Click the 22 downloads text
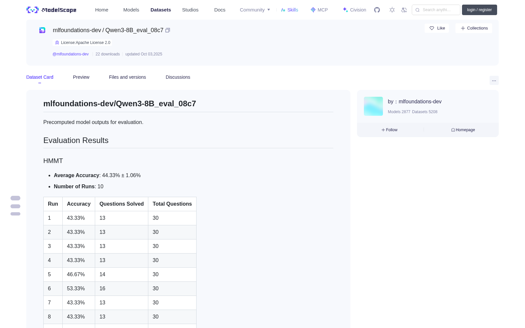The height and width of the screenshot is (328, 525). (x=108, y=54)
